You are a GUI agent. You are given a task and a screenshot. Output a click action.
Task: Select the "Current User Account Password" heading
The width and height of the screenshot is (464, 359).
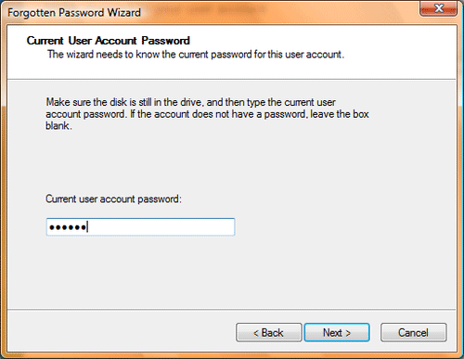(x=109, y=41)
